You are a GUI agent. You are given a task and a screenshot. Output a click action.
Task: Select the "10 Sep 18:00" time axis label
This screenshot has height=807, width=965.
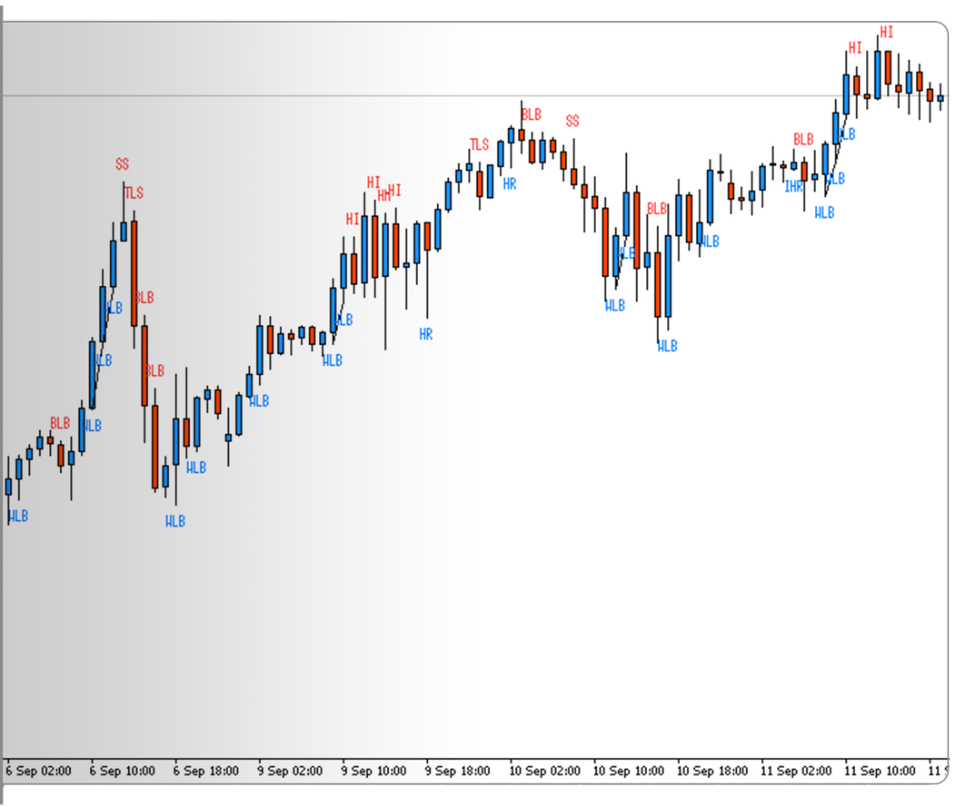point(712,771)
